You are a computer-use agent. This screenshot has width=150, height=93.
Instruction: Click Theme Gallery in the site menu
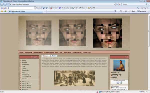tap(38, 52)
